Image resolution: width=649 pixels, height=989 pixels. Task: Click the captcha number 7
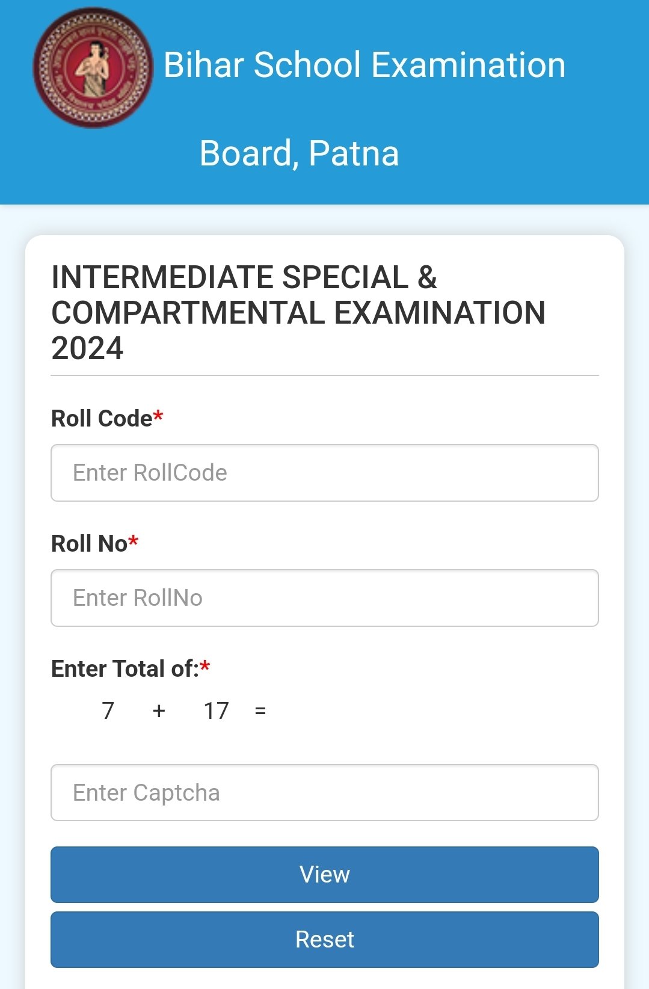[108, 711]
